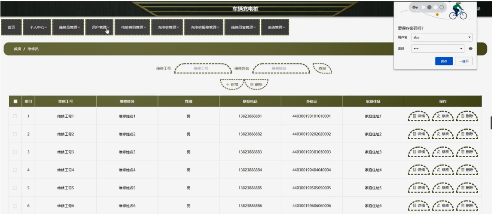Open the 用户名 dropdown in password popup
The height and width of the screenshot is (214, 492).
pos(442,37)
